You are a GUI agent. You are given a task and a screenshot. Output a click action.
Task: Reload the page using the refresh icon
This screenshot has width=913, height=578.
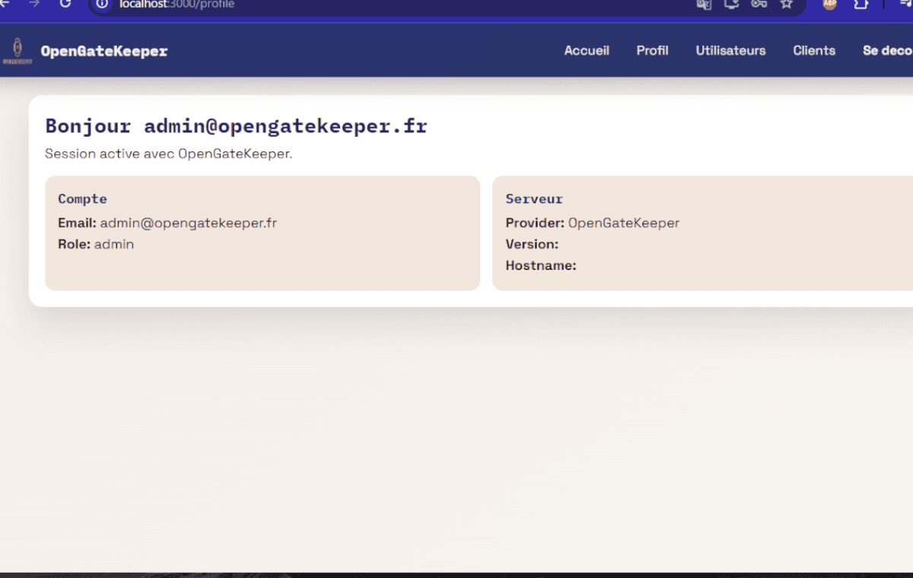(65, 5)
